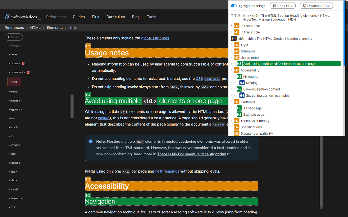Open the global attributes link

tap(155, 38)
